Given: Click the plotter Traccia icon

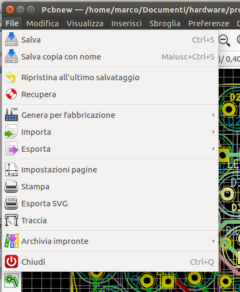Looking at the screenshot, I should [11, 220].
